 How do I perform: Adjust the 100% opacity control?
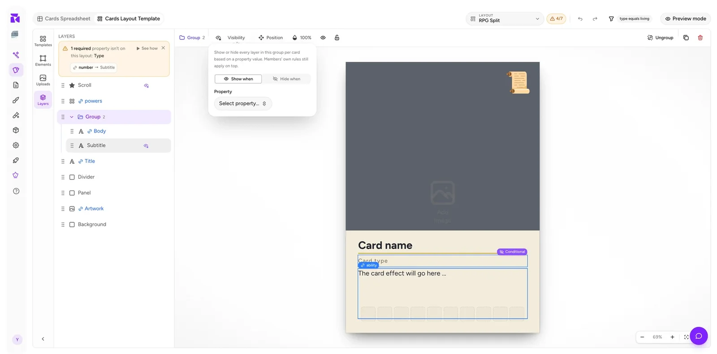[x=302, y=38]
